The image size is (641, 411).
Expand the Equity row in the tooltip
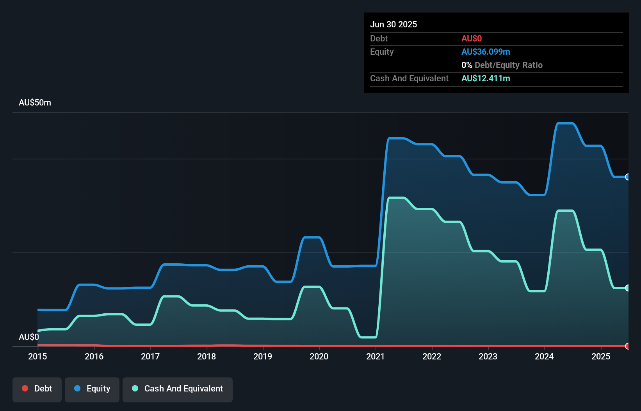[x=381, y=52]
